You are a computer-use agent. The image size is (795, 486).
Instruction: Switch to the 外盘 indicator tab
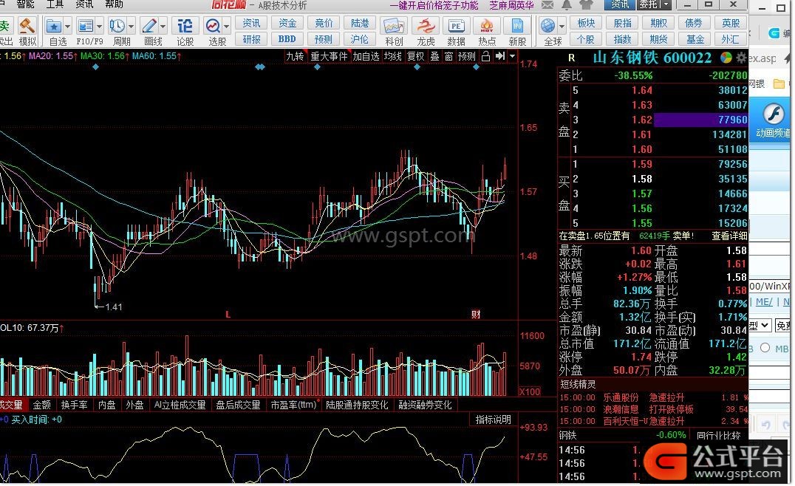pos(134,405)
